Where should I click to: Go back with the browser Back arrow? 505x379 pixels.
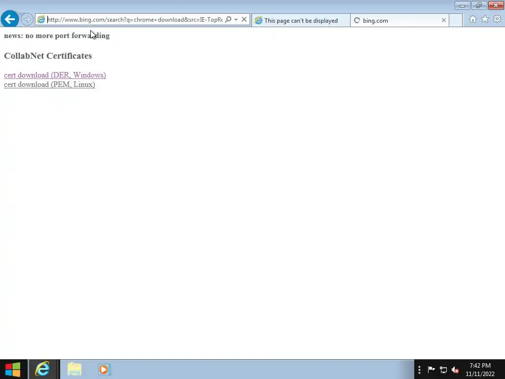click(x=10, y=19)
